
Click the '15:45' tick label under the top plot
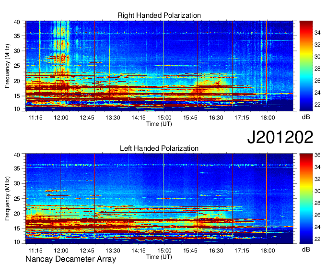pos(190,118)
